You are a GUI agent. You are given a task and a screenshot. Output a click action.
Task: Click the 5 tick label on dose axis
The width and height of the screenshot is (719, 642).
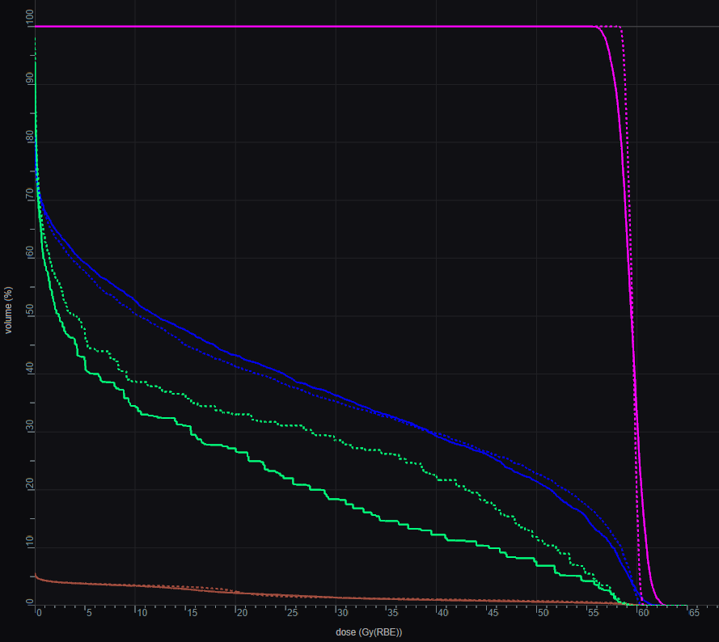pyautogui.click(x=89, y=614)
